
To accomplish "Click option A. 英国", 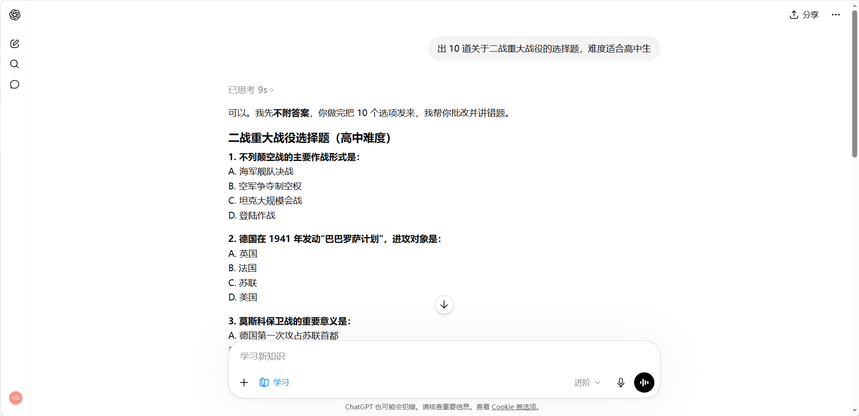I will point(243,254).
